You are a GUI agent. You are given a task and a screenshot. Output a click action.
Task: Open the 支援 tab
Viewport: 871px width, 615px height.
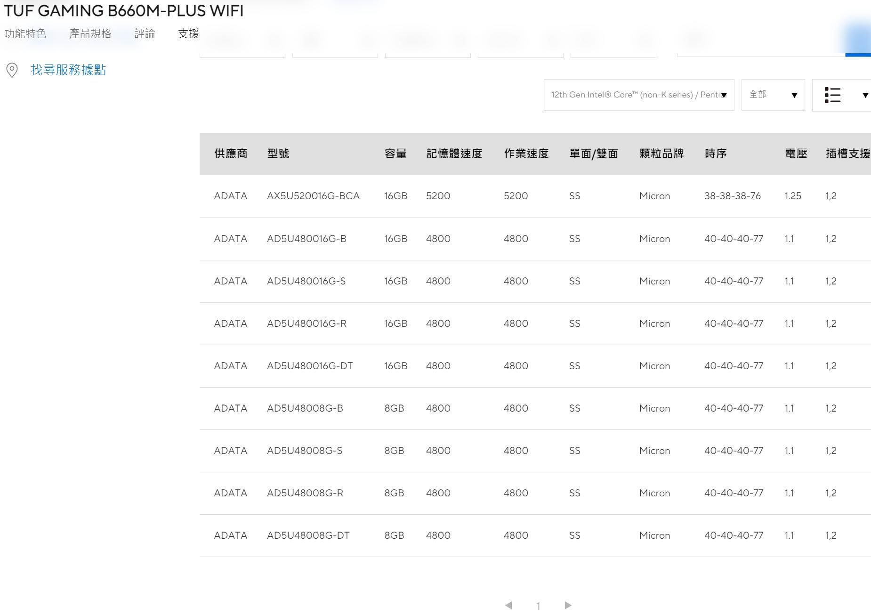pos(188,33)
